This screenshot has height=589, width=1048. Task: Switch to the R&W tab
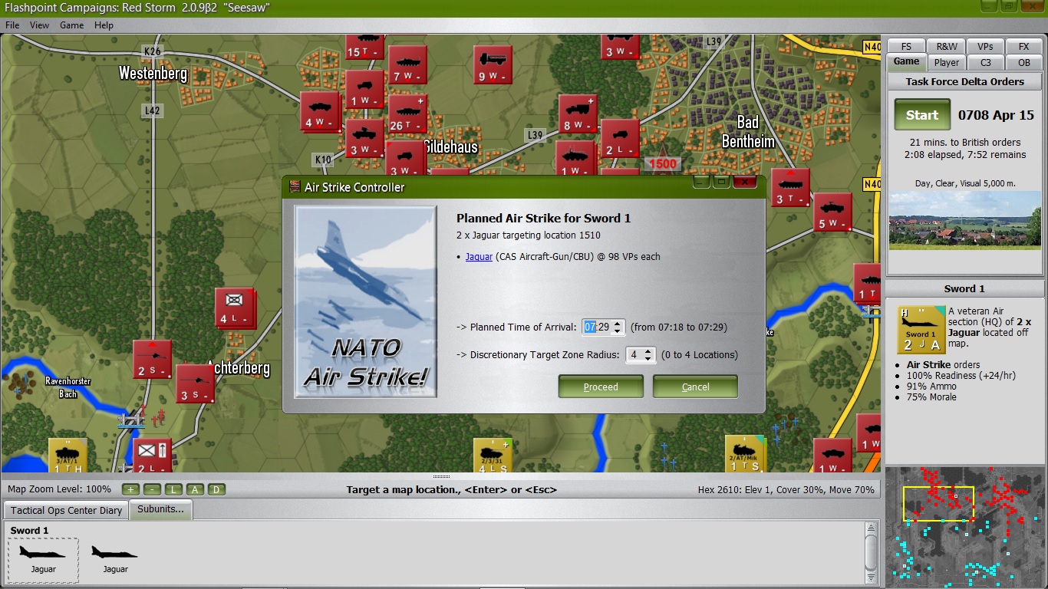(947, 46)
